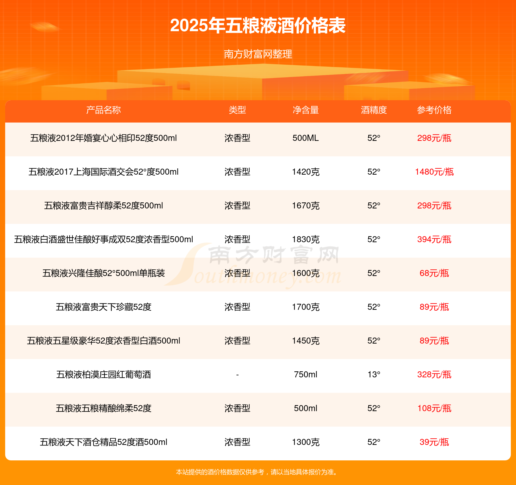Click the 500ml content for 五粮精酿绵柔
The height and width of the screenshot is (485, 516).
306,408
